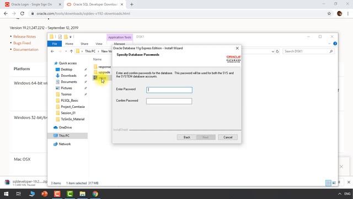353x199 pixels.
Task: Open the PLSQL_Basic folder
Action: 69,101
